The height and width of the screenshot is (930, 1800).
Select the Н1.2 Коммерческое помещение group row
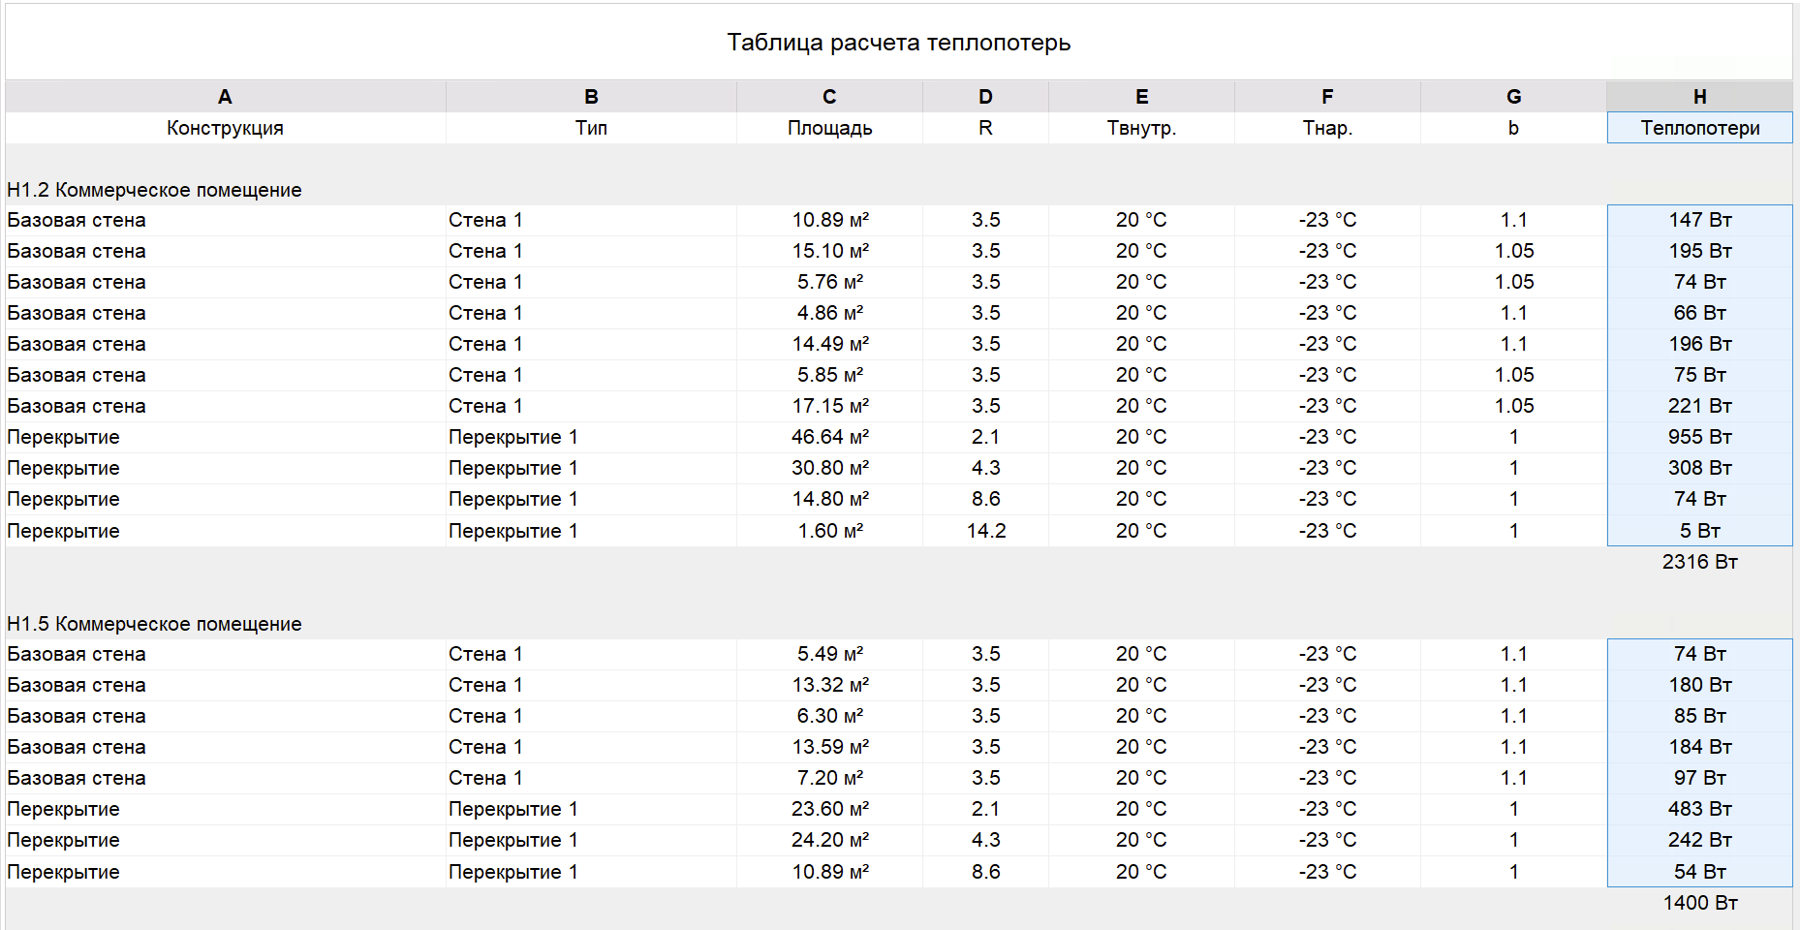(x=155, y=190)
